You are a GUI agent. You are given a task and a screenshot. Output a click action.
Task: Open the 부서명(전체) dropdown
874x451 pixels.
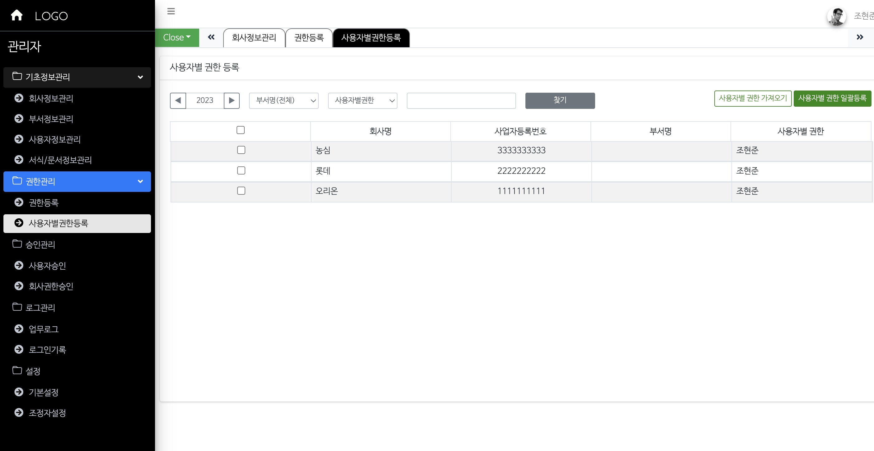[284, 100]
